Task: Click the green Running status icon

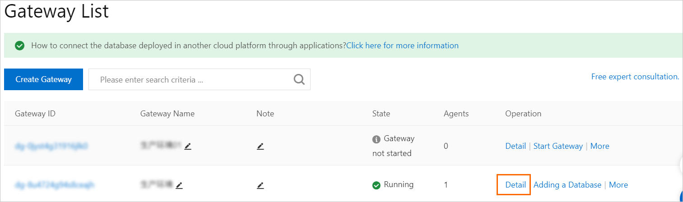Action: [376, 185]
